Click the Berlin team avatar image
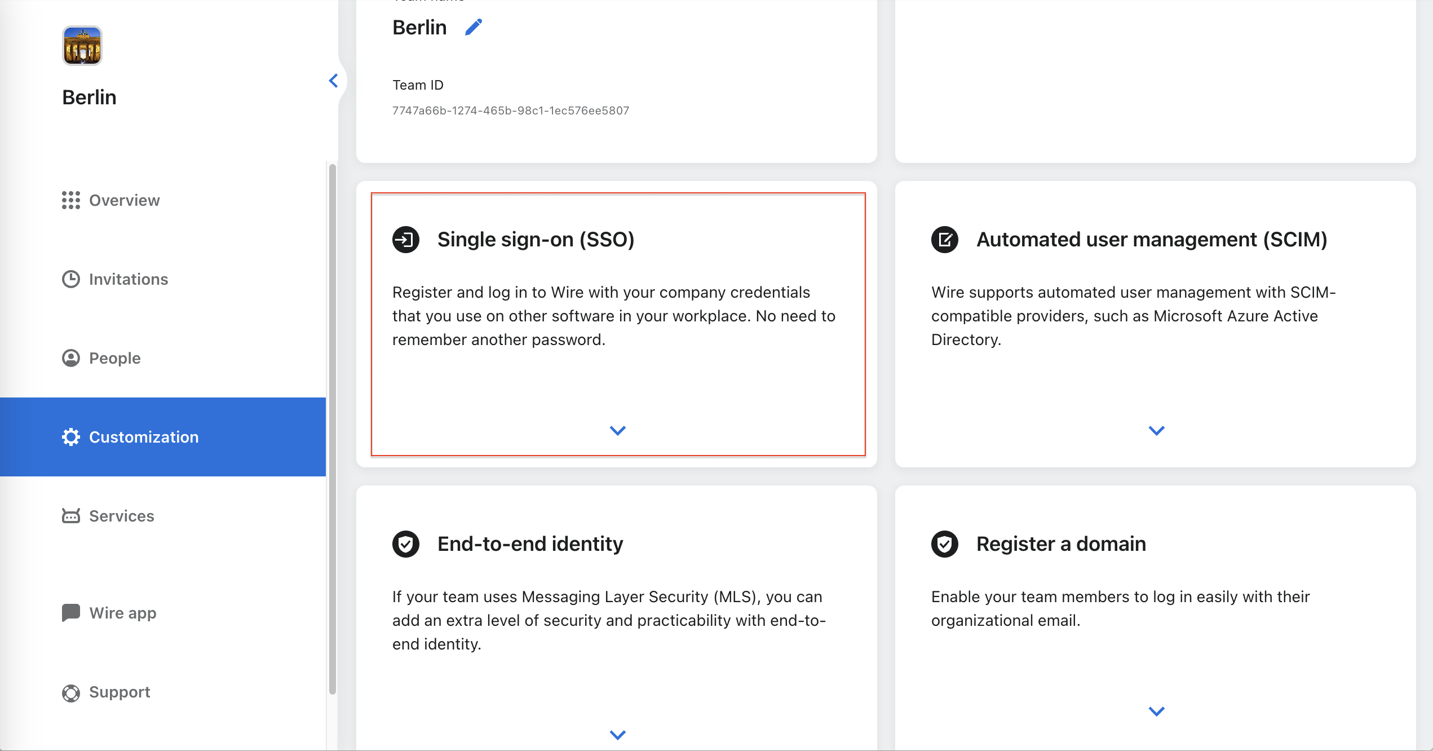1433x751 pixels. (82, 46)
